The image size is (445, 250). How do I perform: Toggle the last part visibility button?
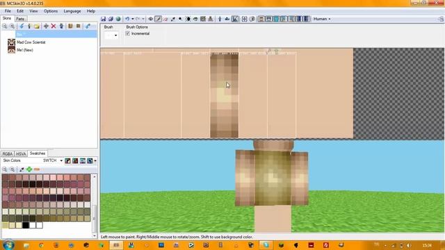(306, 19)
